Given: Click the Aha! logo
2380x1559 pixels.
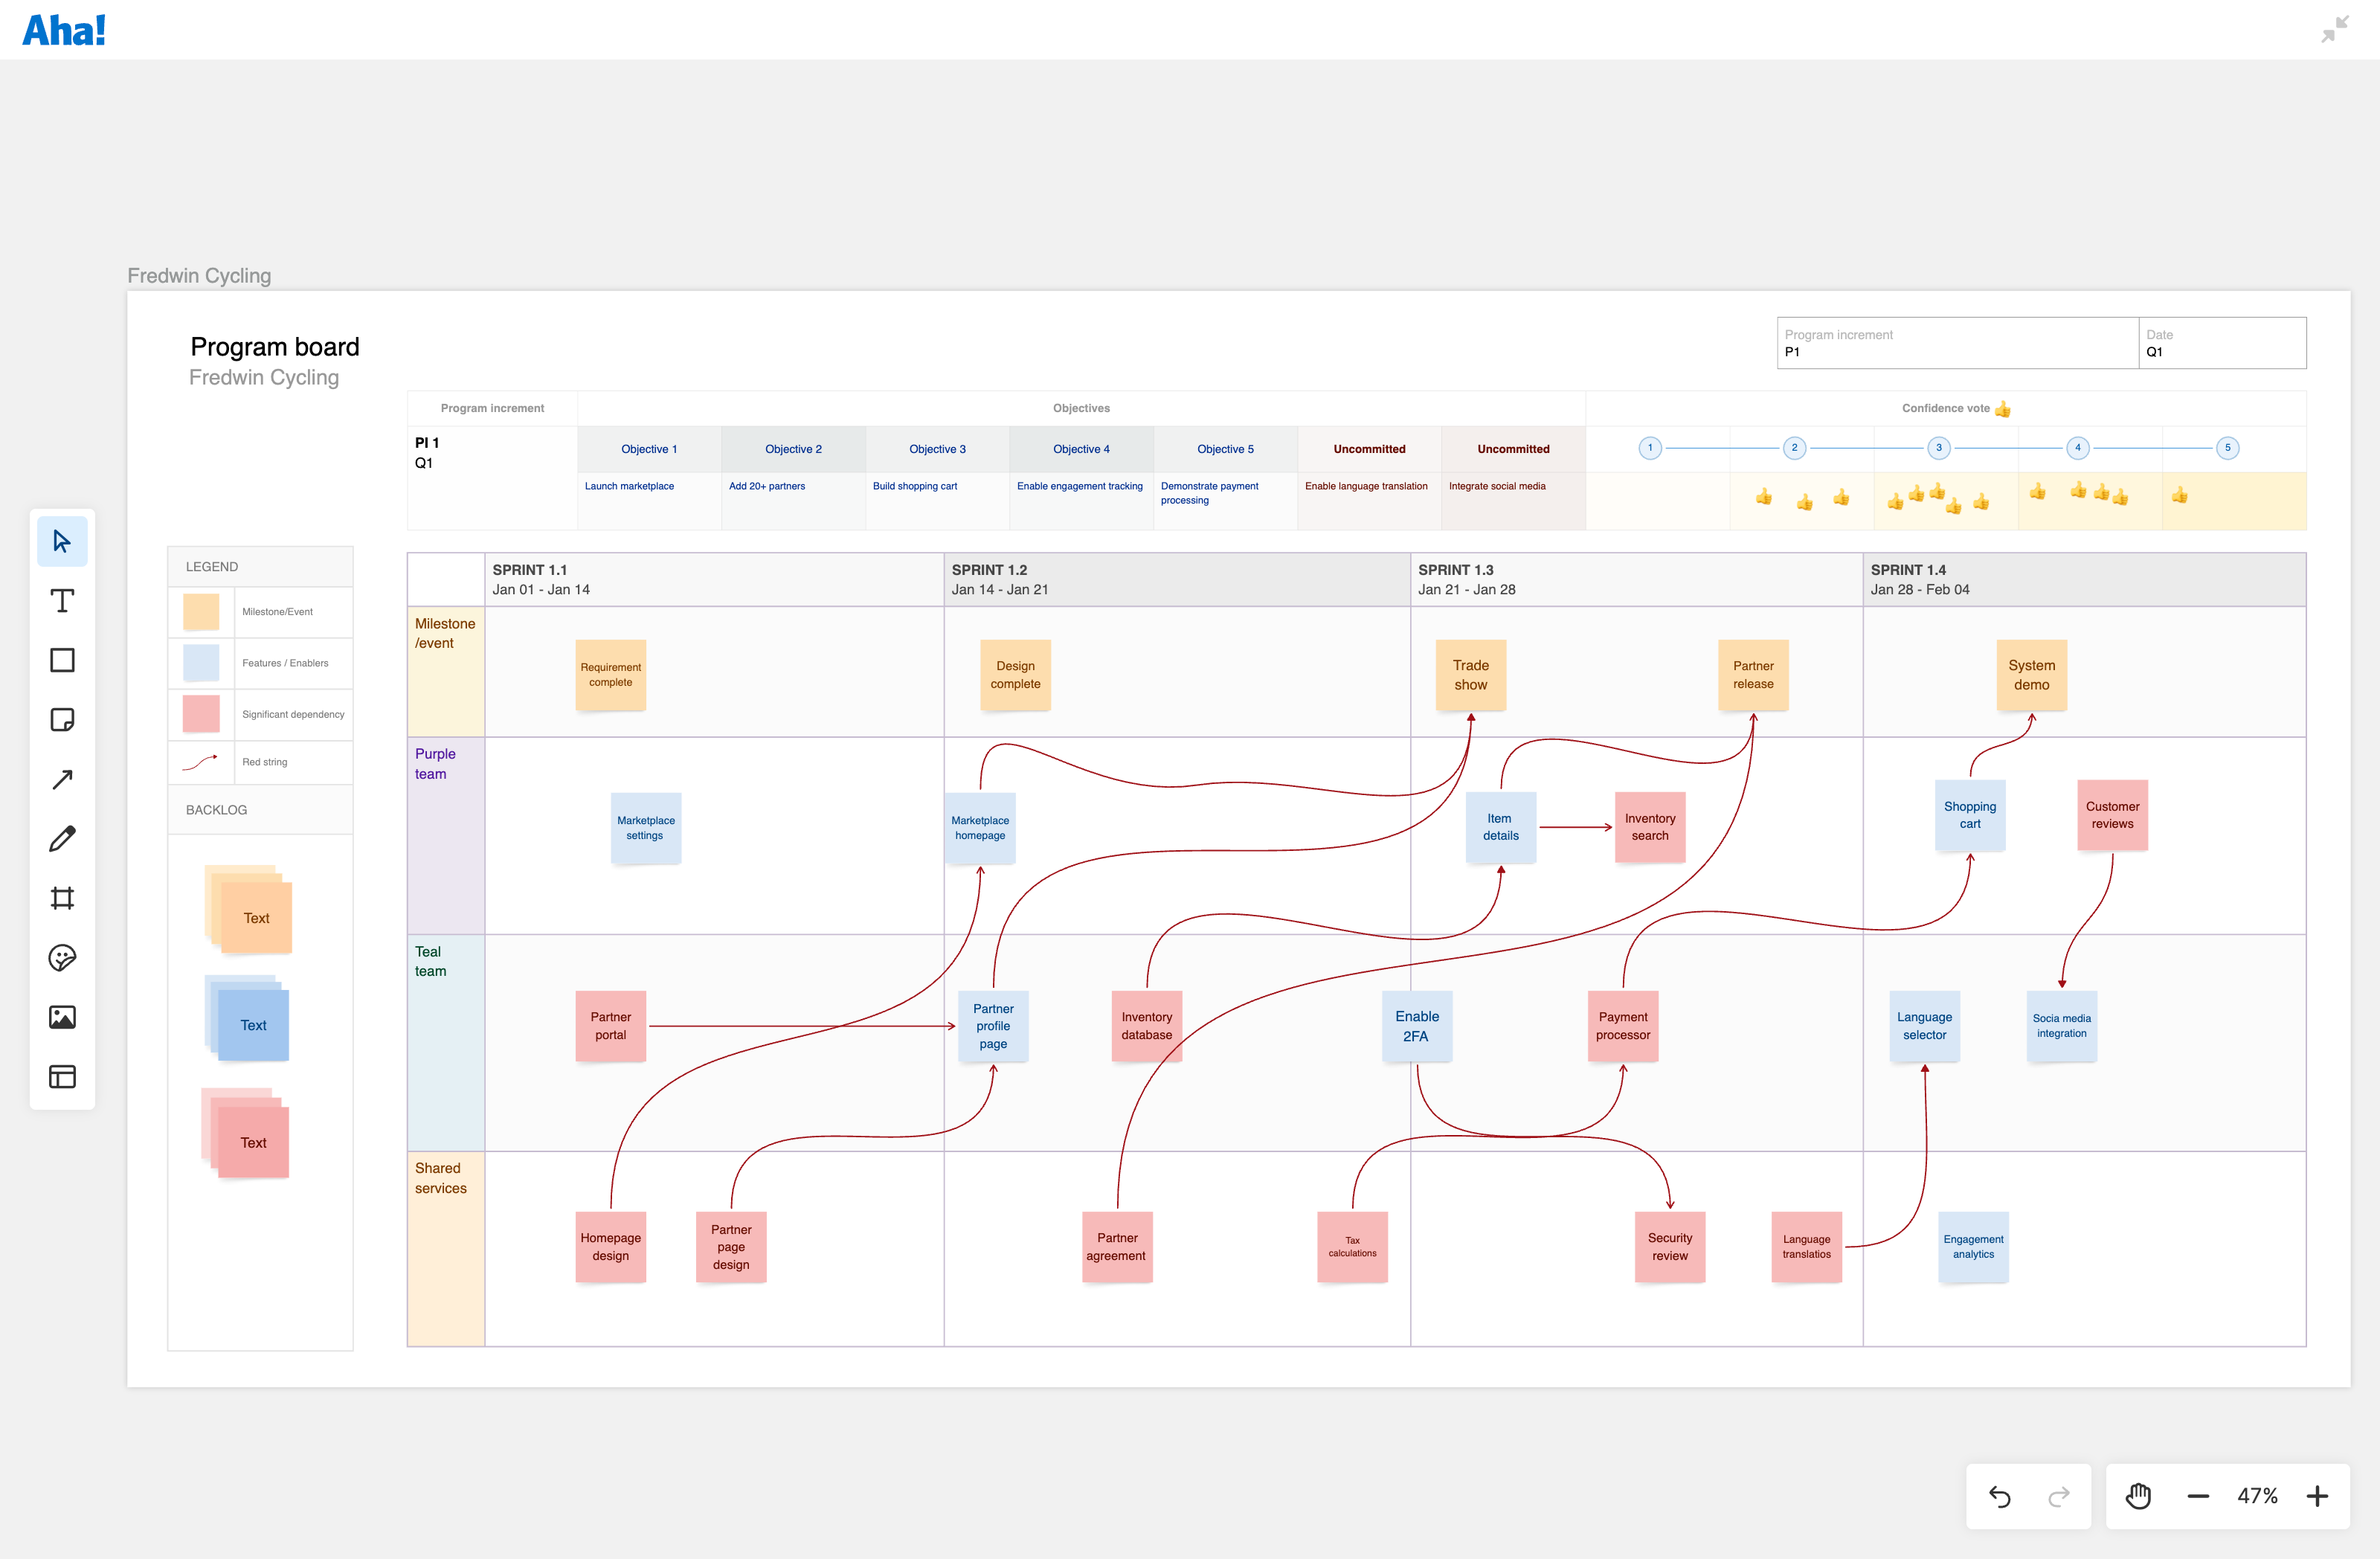Looking at the screenshot, I should point(64,30).
